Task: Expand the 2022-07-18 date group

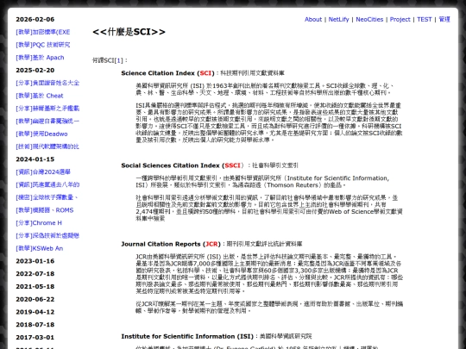Action: tap(35, 274)
